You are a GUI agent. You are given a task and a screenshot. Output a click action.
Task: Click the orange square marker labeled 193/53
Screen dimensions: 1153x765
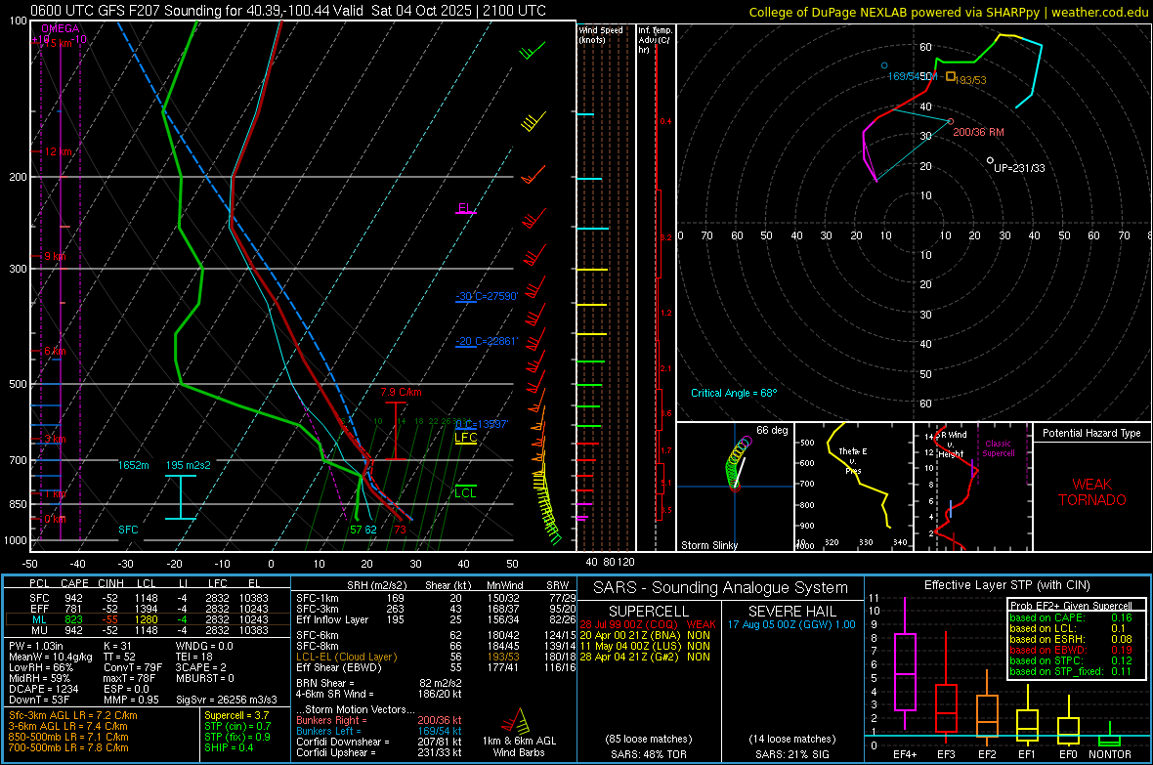[951, 76]
